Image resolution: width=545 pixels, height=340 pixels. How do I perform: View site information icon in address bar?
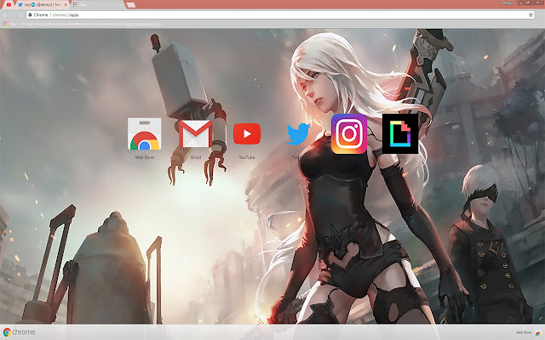(31, 15)
